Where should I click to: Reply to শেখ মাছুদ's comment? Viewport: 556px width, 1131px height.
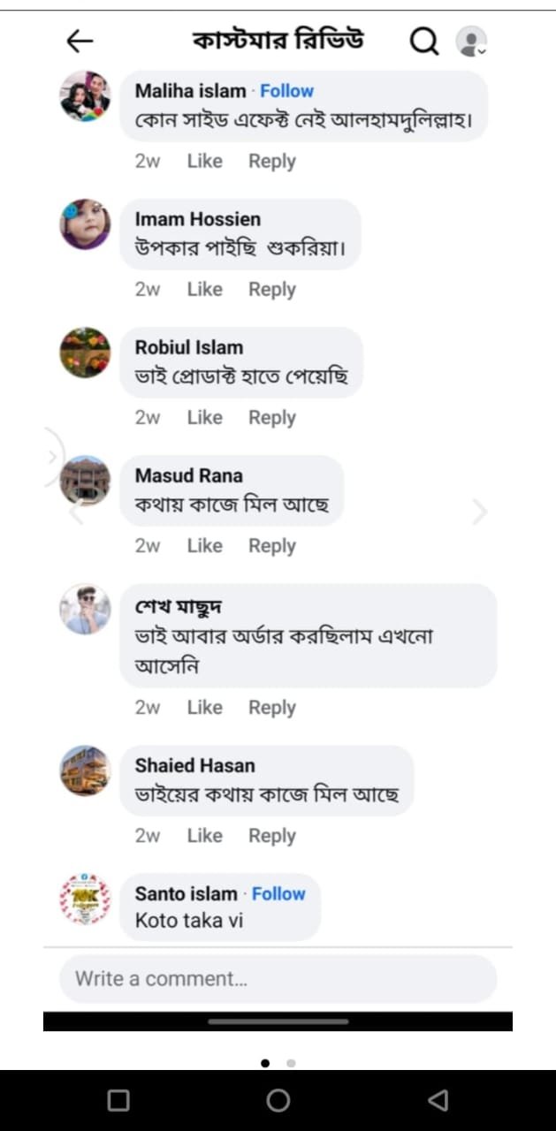(x=271, y=708)
